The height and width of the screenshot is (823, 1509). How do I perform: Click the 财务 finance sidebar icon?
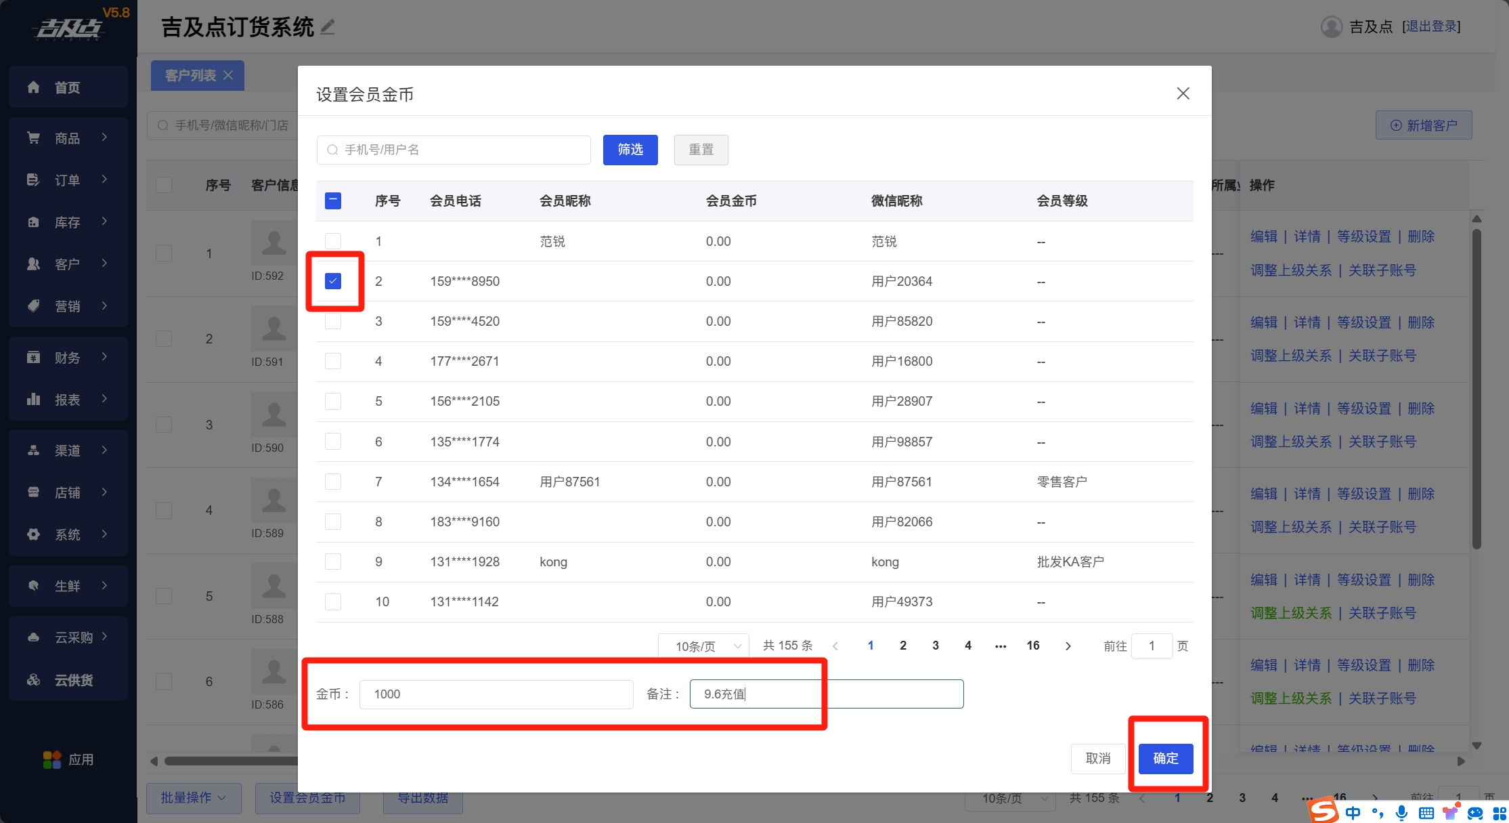pos(33,358)
